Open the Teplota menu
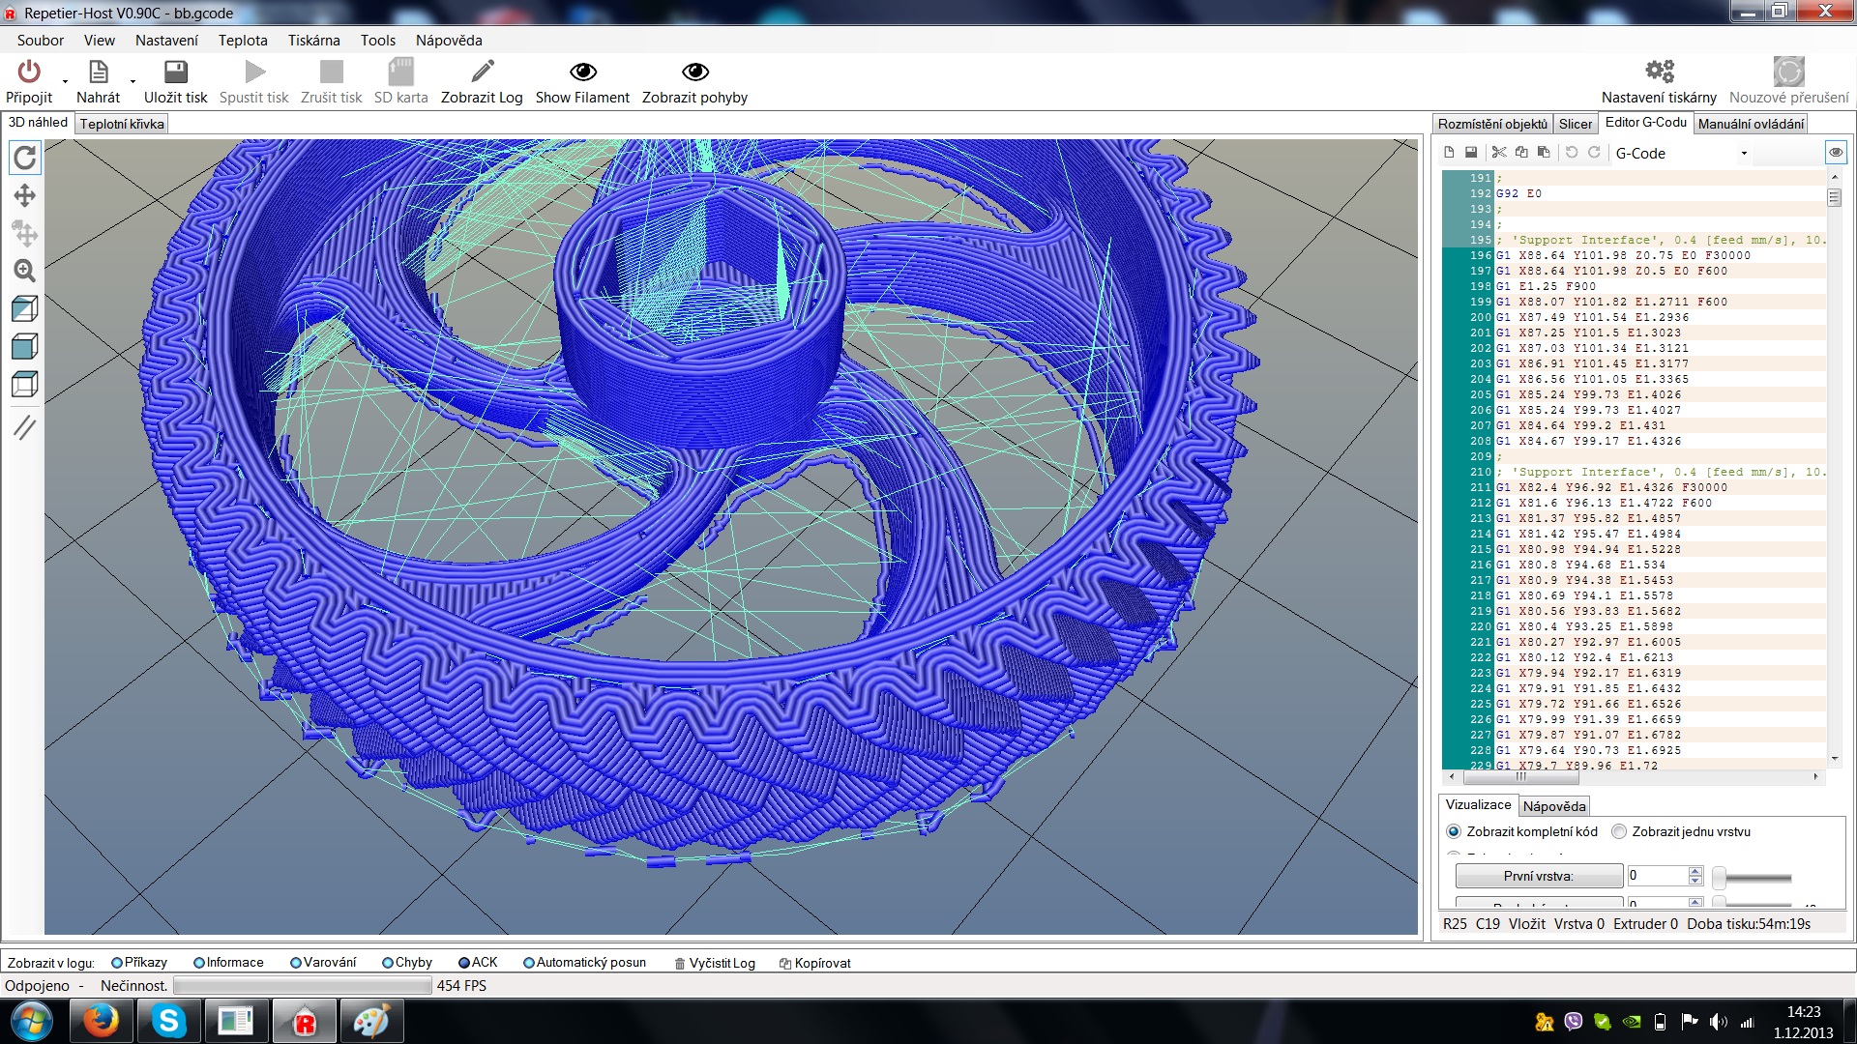The width and height of the screenshot is (1857, 1044). [x=243, y=41]
